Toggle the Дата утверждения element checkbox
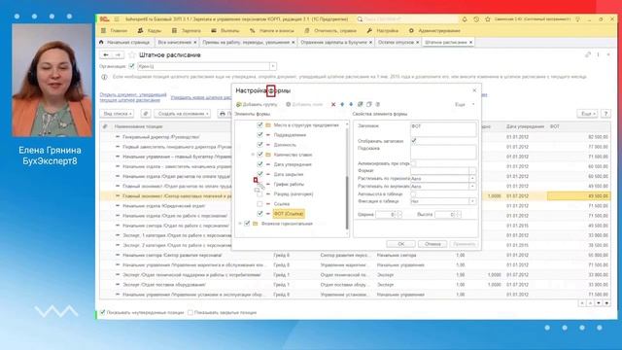Image resolution: width=622 pixels, height=350 pixels. point(259,164)
